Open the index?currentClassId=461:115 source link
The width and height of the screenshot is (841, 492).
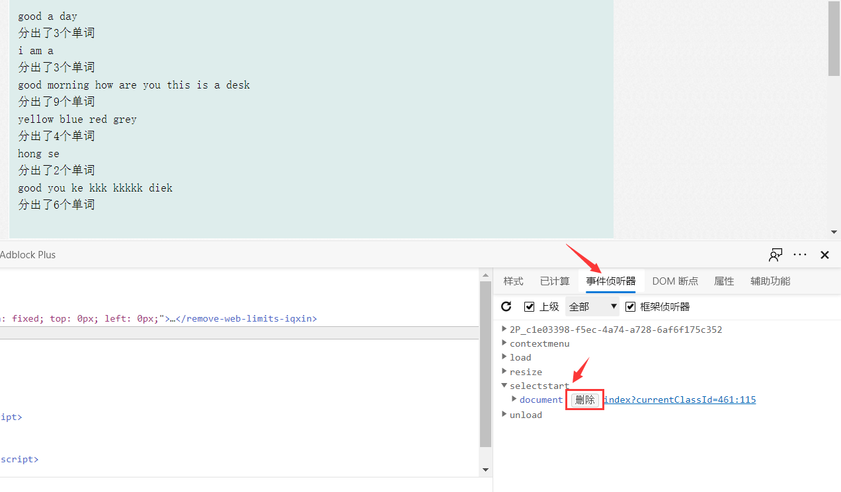(x=680, y=400)
